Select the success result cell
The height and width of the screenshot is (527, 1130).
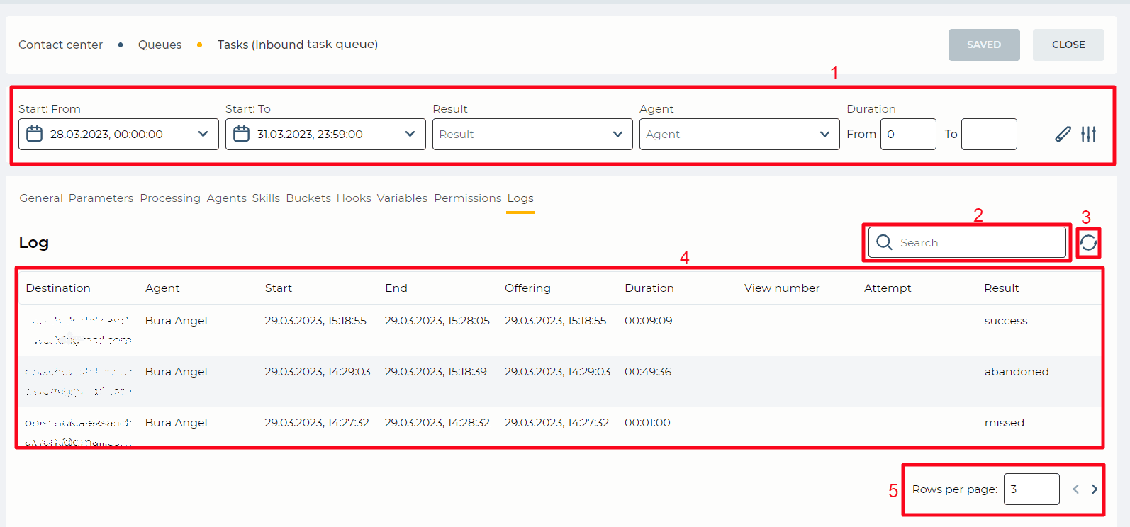tap(1006, 321)
